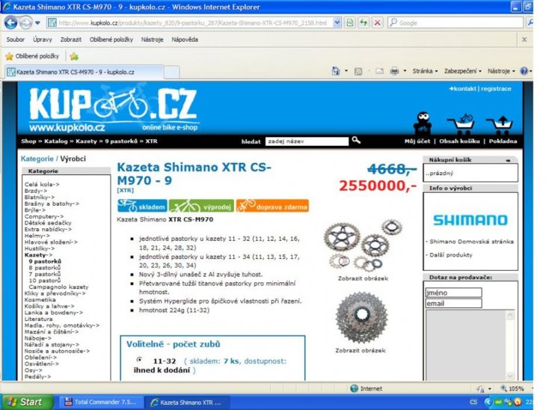This screenshot has width=546, height=410.
Task: Open Kazety category in sidebar
Action: click(x=38, y=255)
